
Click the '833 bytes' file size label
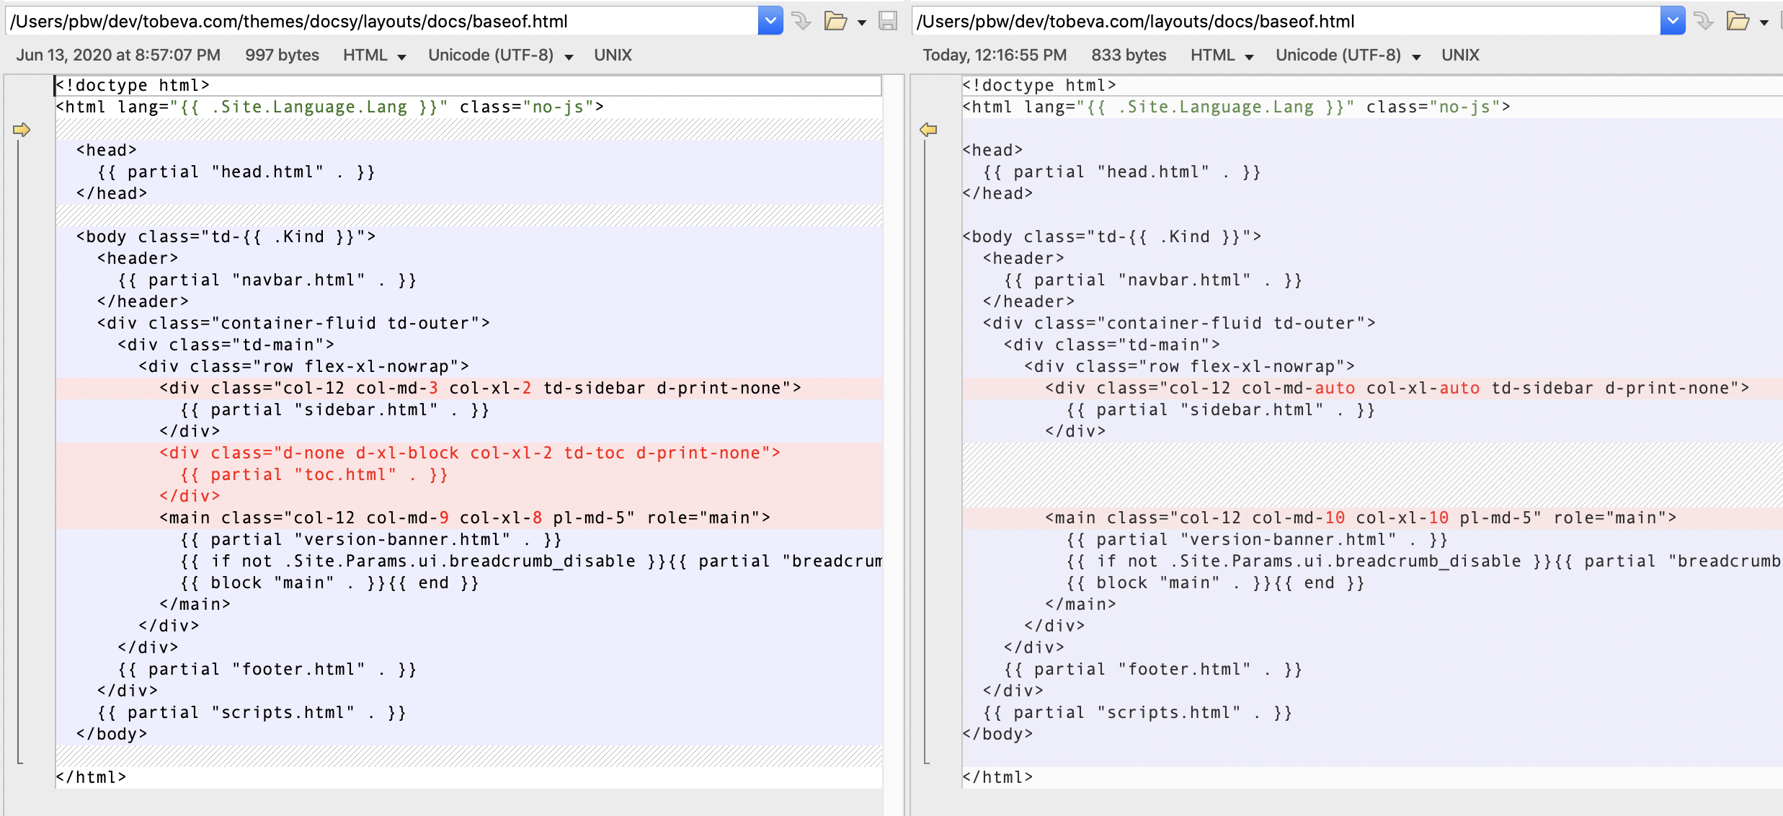click(1129, 56)
